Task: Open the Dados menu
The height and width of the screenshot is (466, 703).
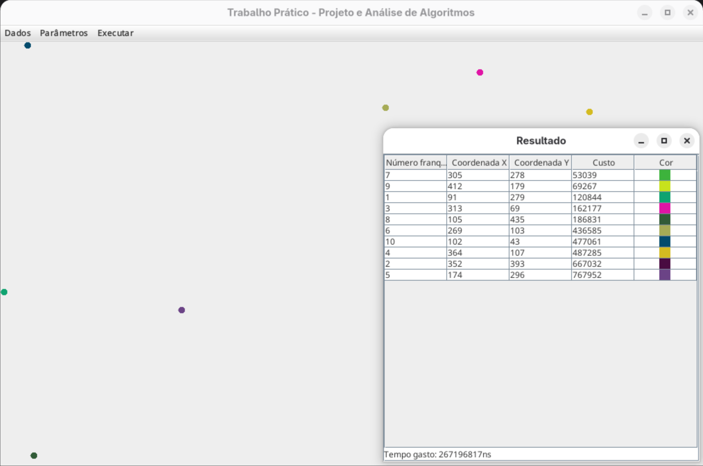Action: 18,33
